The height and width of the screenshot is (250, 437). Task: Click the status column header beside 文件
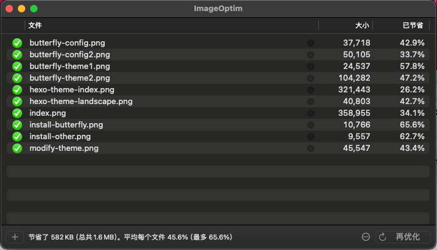click(13, 25)
